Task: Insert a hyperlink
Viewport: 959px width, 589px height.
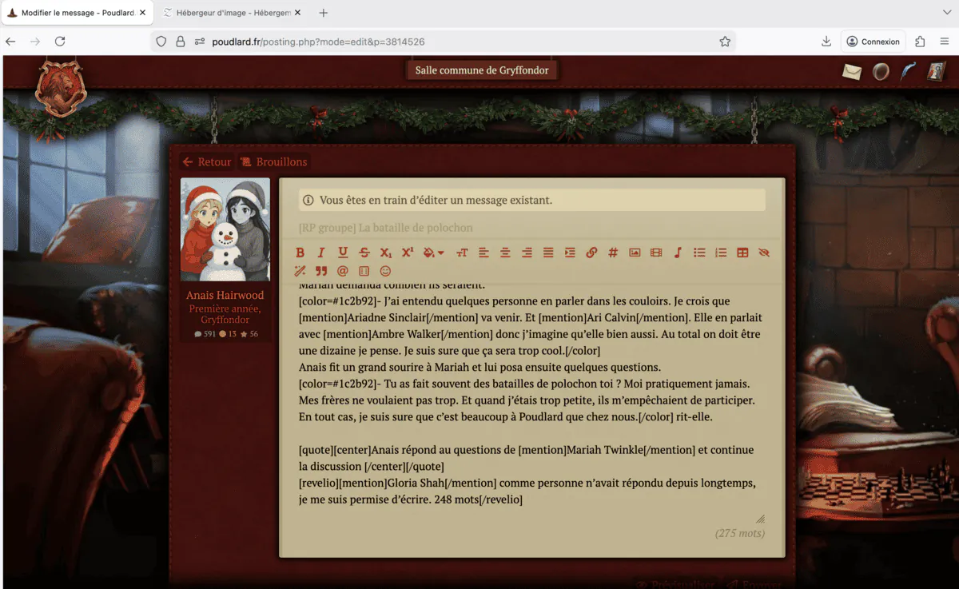Action: 591,253
